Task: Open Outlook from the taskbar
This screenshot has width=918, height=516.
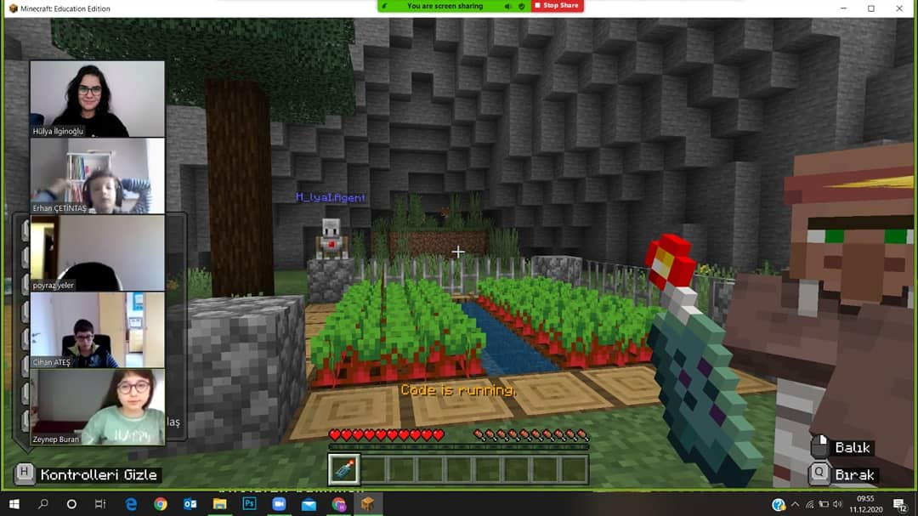Action: 189,505
